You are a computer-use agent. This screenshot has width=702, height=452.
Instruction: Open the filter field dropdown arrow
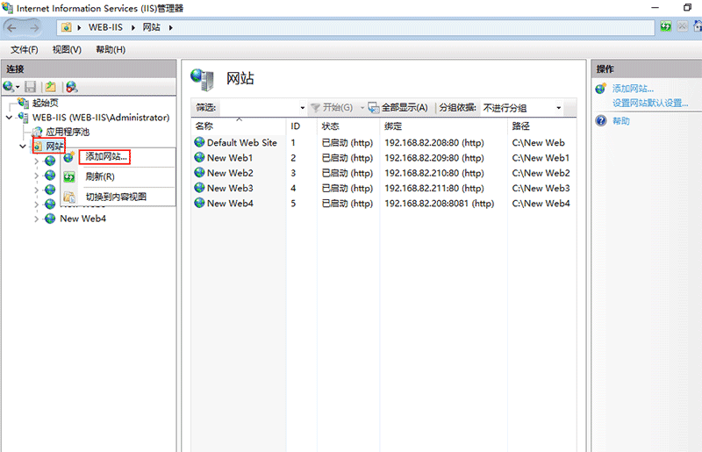click(302, 108)
